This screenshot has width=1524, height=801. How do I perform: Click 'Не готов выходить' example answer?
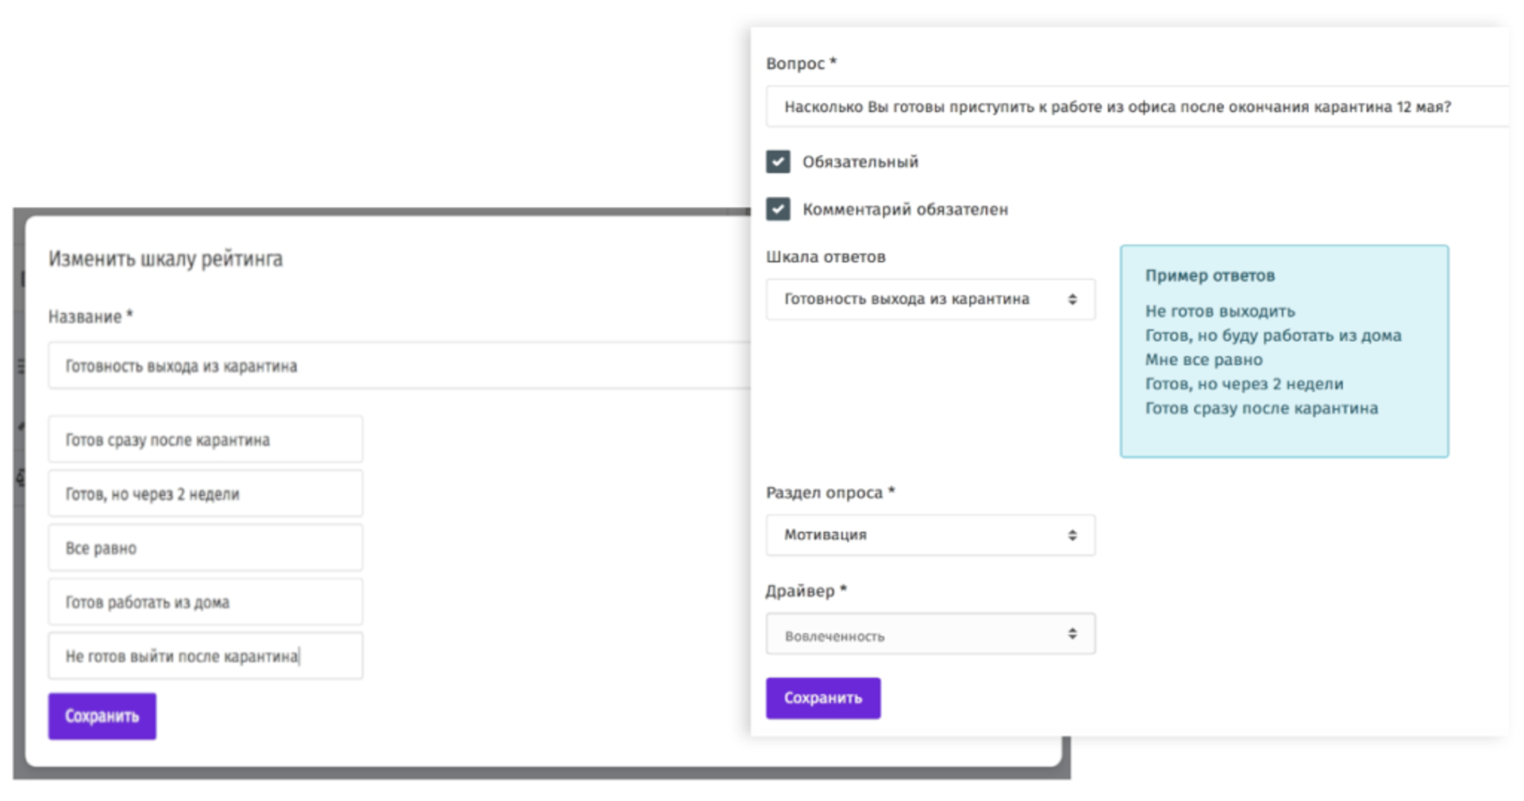(x=1219, y=311)
